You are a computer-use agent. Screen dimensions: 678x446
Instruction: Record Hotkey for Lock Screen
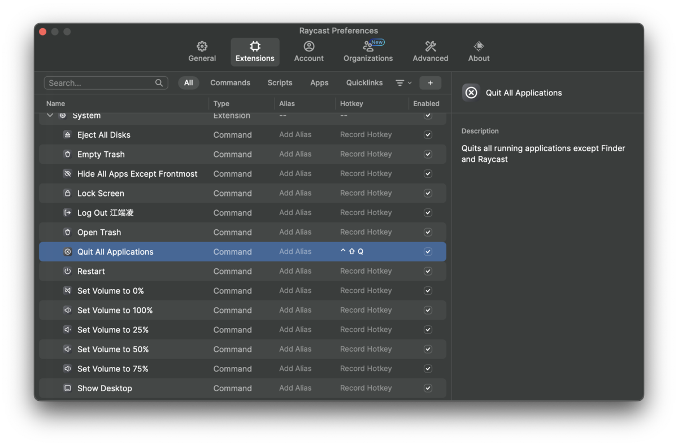[x=366, y=193]
